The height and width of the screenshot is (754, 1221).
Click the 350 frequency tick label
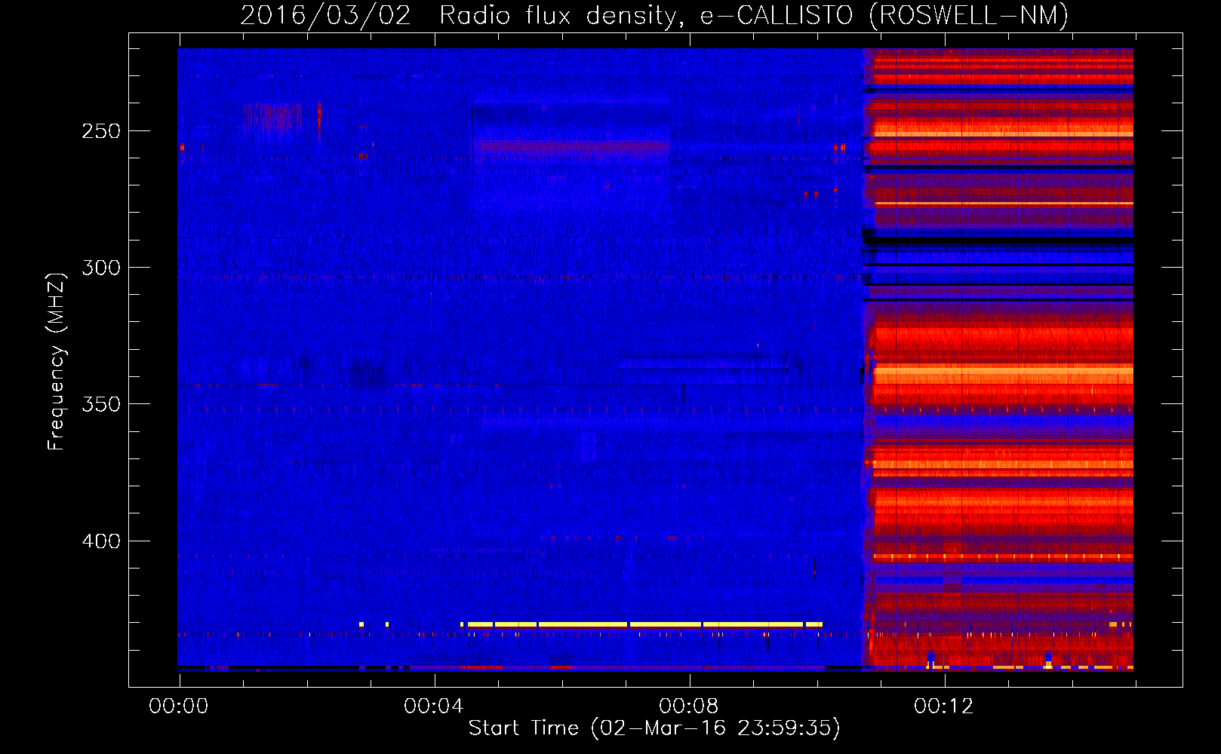coord(101,404)
